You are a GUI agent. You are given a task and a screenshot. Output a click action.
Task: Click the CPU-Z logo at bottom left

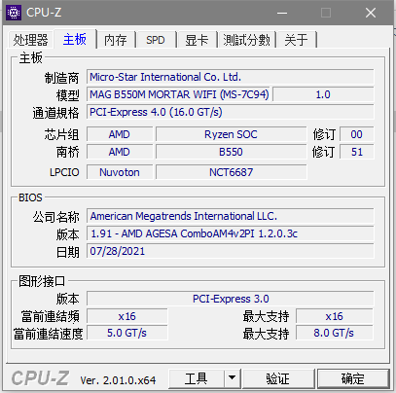point(40,378)
